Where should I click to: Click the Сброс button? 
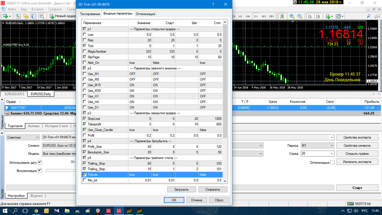pos(219,200)
